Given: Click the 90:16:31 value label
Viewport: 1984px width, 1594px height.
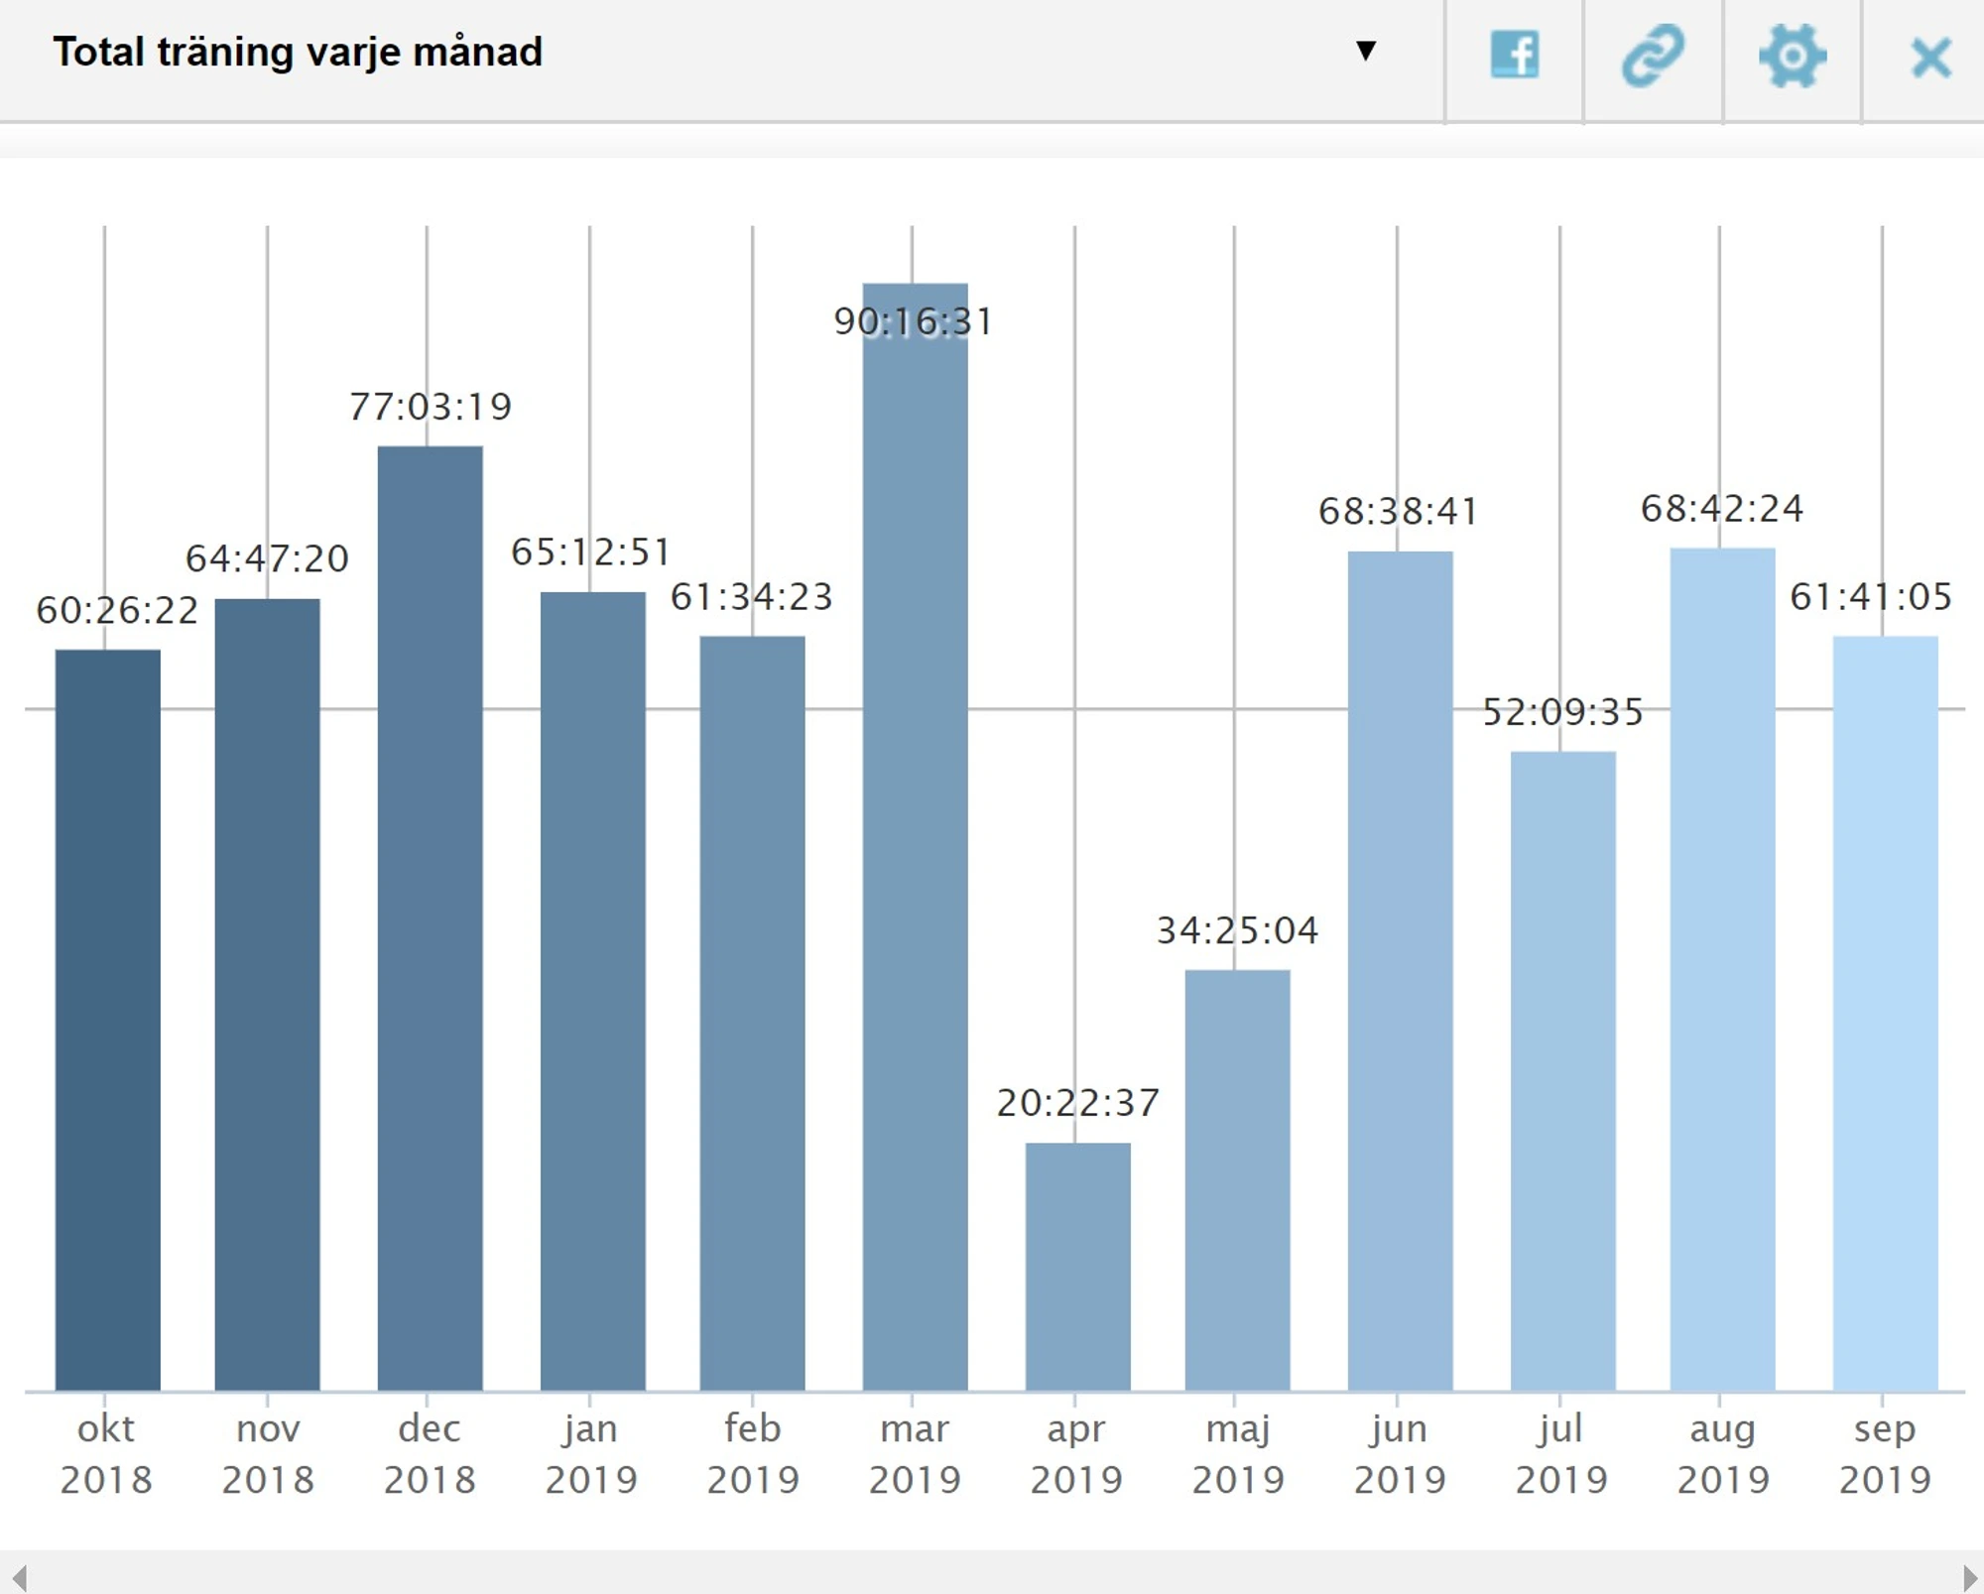Looking at the screenshot, I should 913,321.
